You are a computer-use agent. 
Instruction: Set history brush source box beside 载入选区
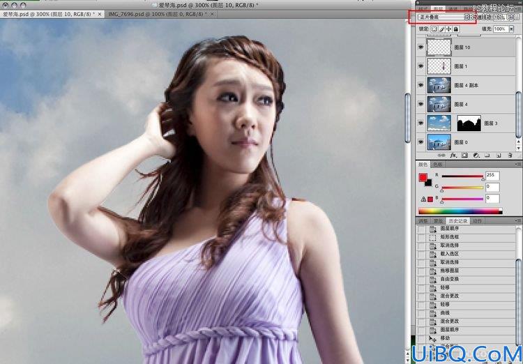pyautogui.click(x=422, y=254)
